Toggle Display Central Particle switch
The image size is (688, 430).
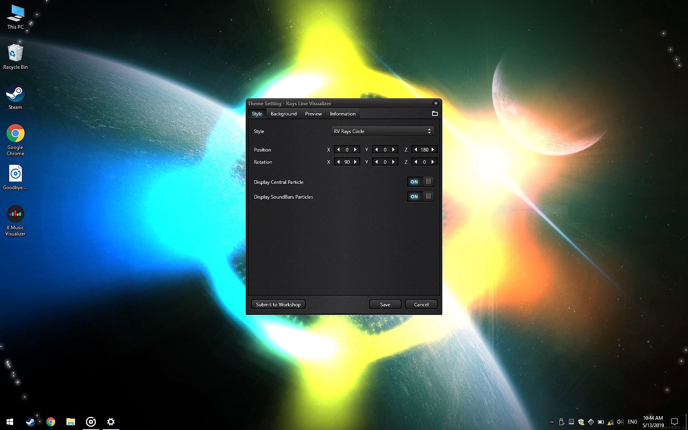420,182
